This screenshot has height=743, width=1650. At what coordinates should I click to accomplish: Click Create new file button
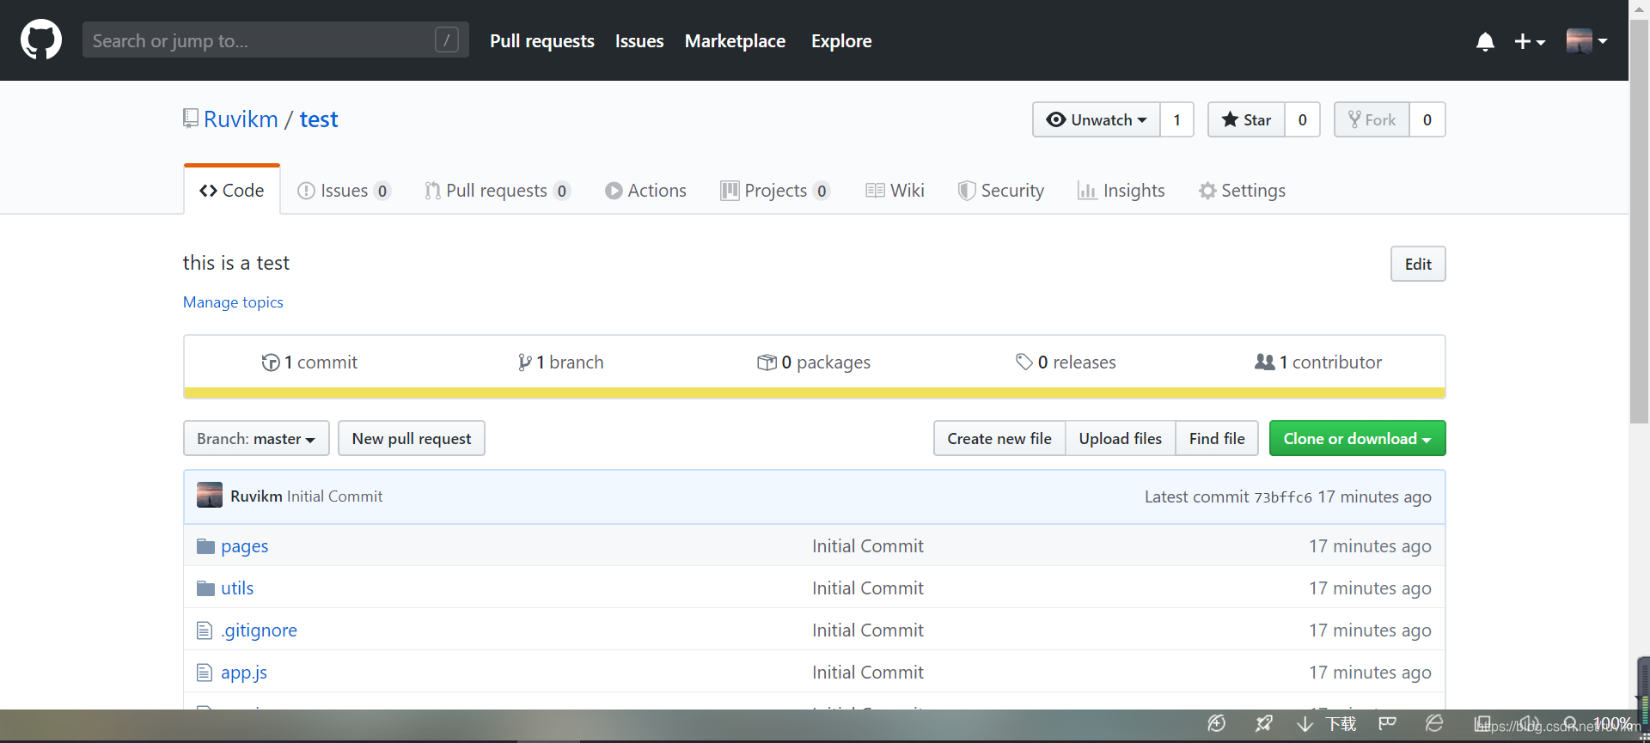[x=999, y=438]
